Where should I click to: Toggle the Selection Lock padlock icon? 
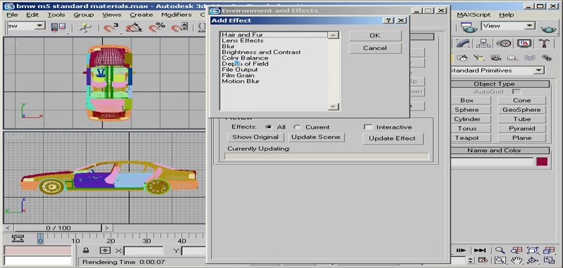[86, 250]
